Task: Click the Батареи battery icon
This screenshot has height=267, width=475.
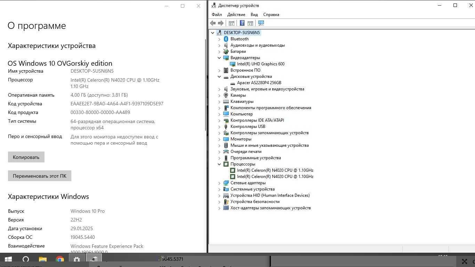Action: pyautogui.click(x=226, y=51)
